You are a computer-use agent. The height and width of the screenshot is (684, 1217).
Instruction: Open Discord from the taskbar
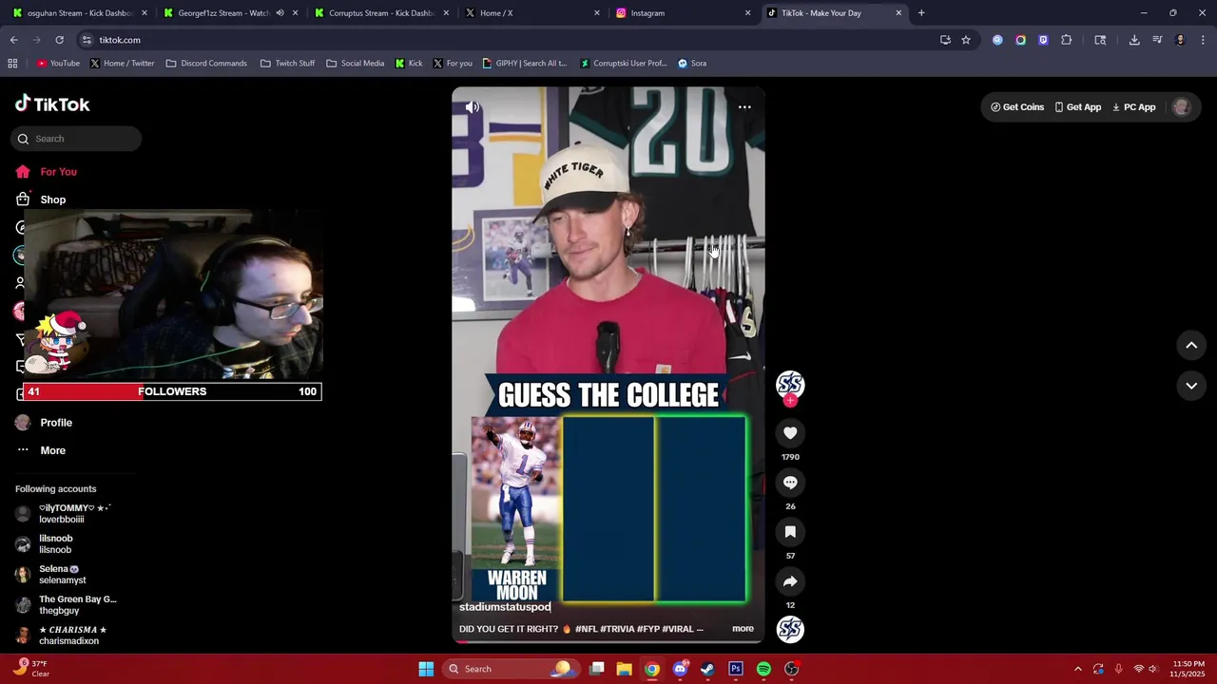coord(681,669)
